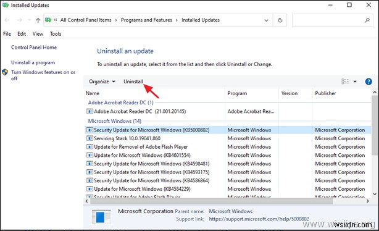The height and width of the screenshot is (231, 379).
Task: Click the Installed Updates title bar icon
Action: click(x=6, y=5)
